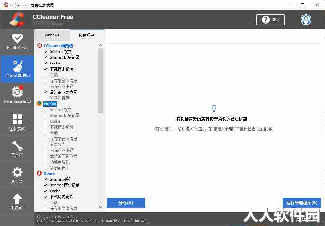Viewport: 325px width, 226px height.
Task: Check 紧凑数据库 under Firefox
Action: [x=46, y=168]
